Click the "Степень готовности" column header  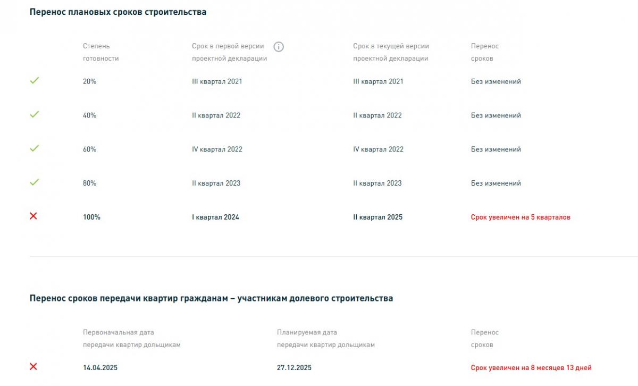[100, 52]
